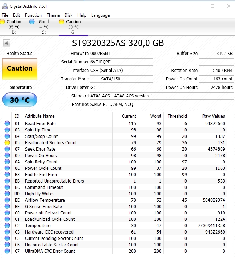Click the previous disk arrow button
This screenshot has height=258, width=235.
coord(6,43)
